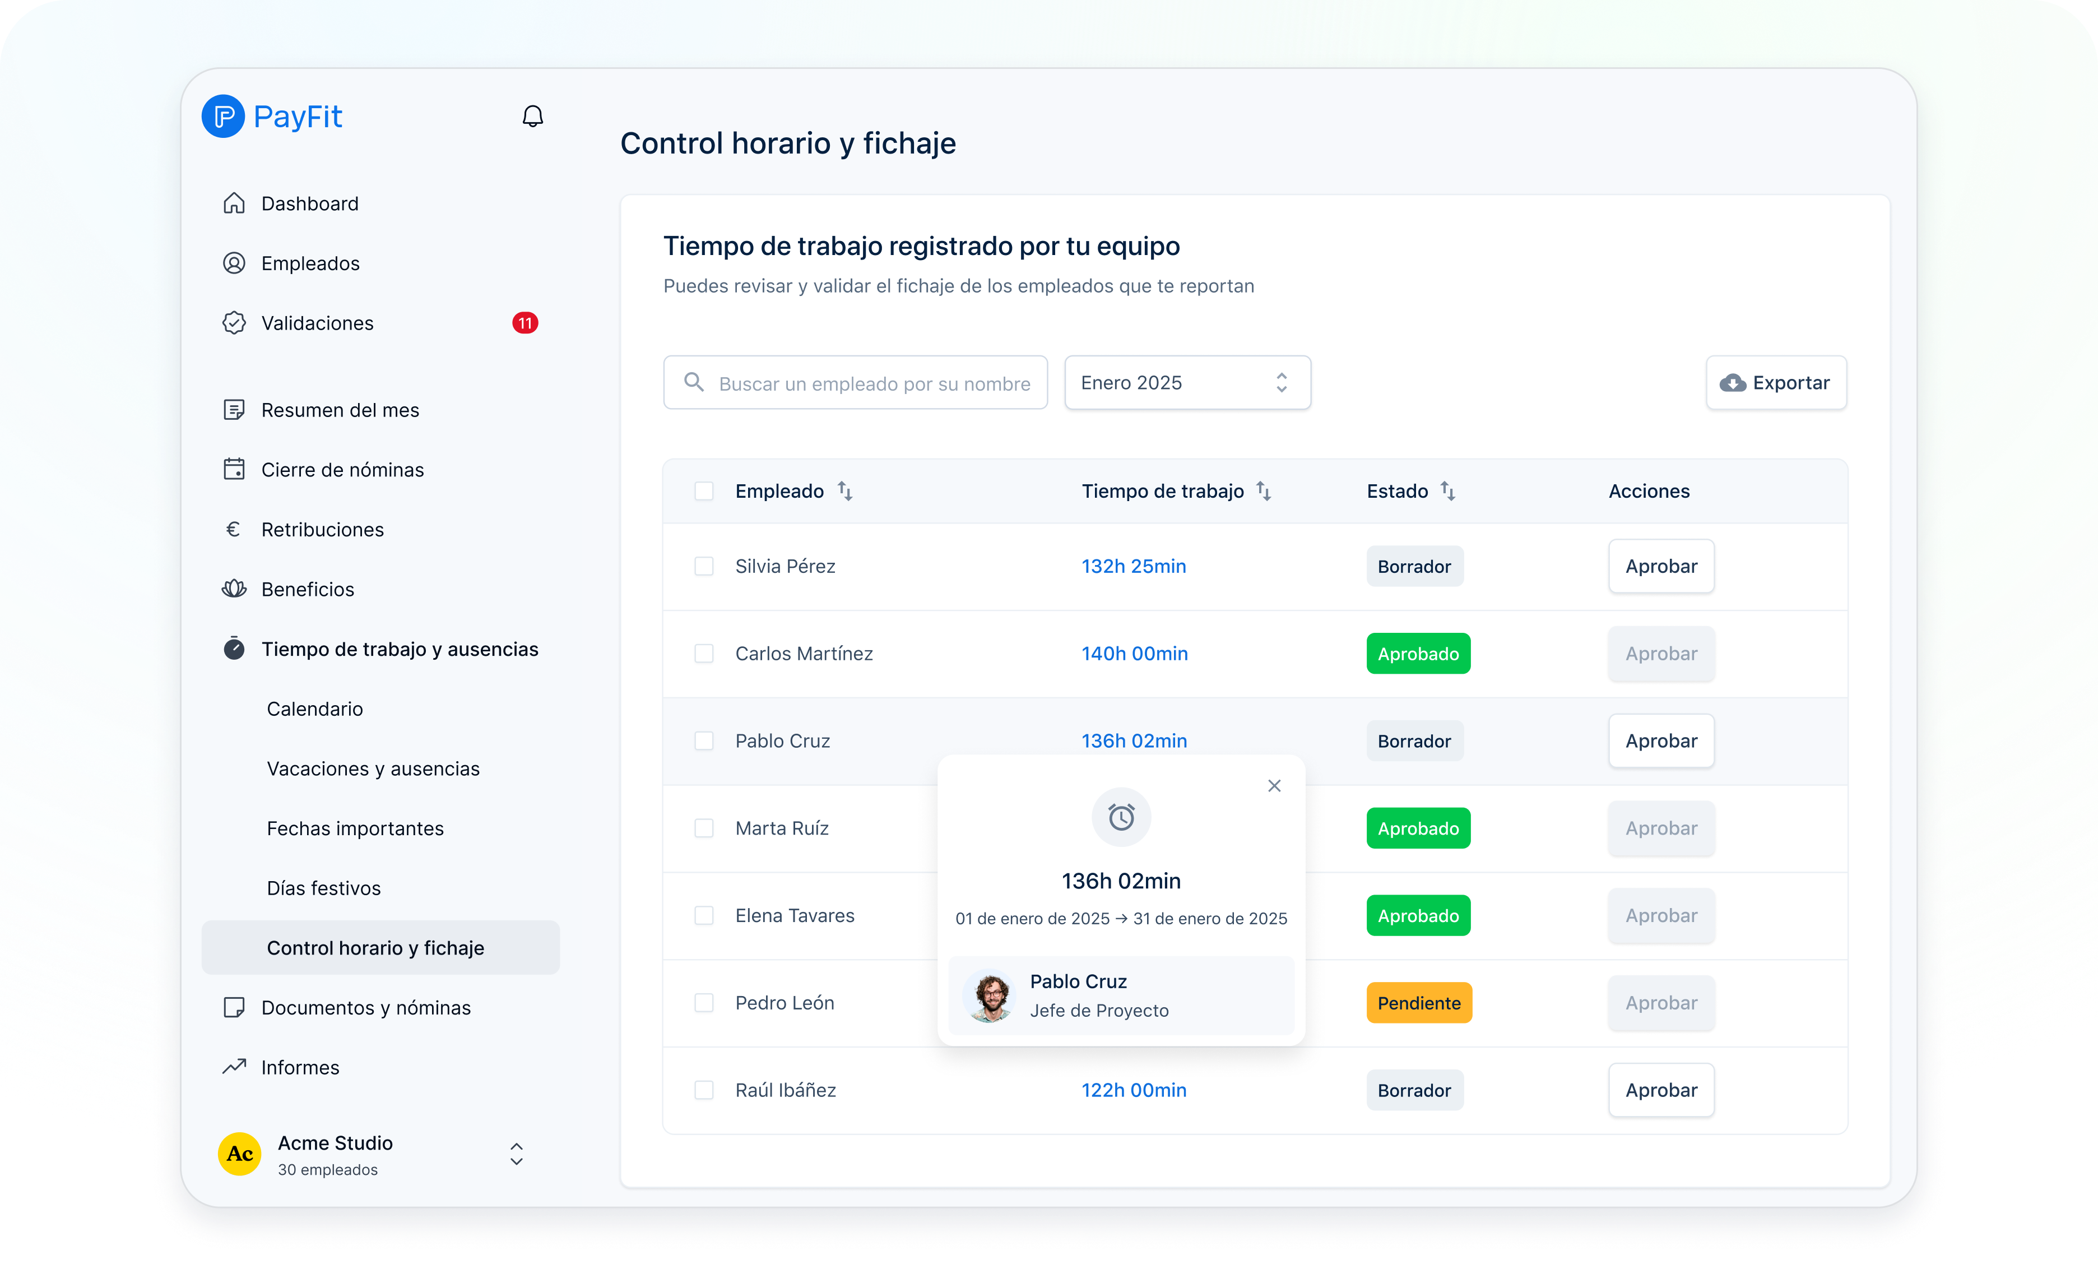The image size is (2098, 1278).
Task: Approve Silvia Pérez's hours with Aprobar
Action: [x=1660, y=566]
